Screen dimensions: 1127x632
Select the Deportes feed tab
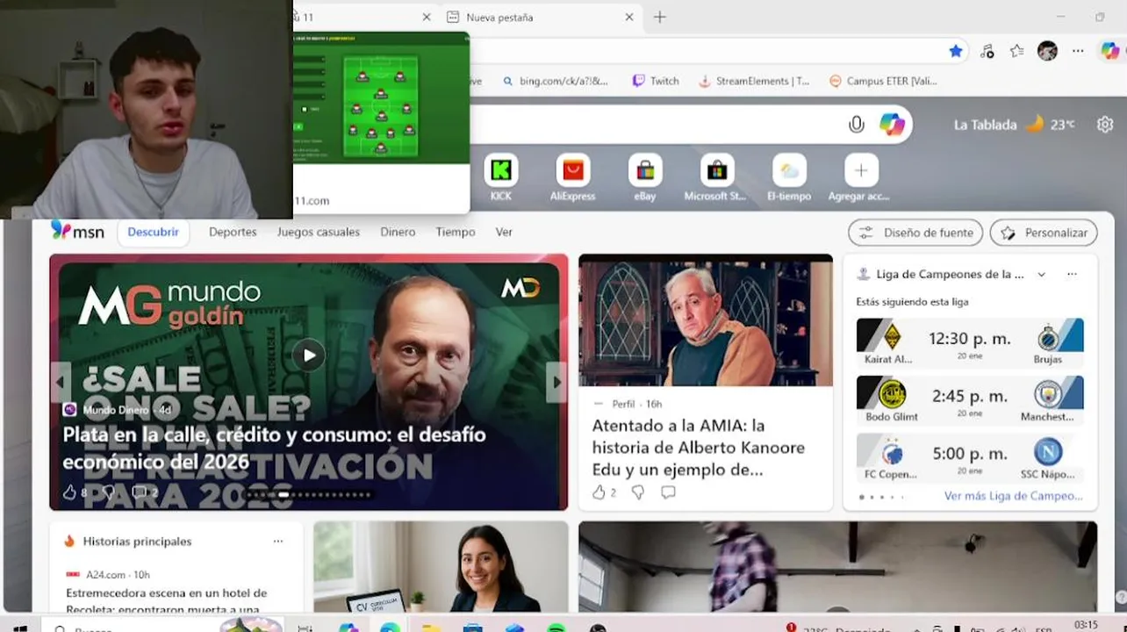(233, 232)
